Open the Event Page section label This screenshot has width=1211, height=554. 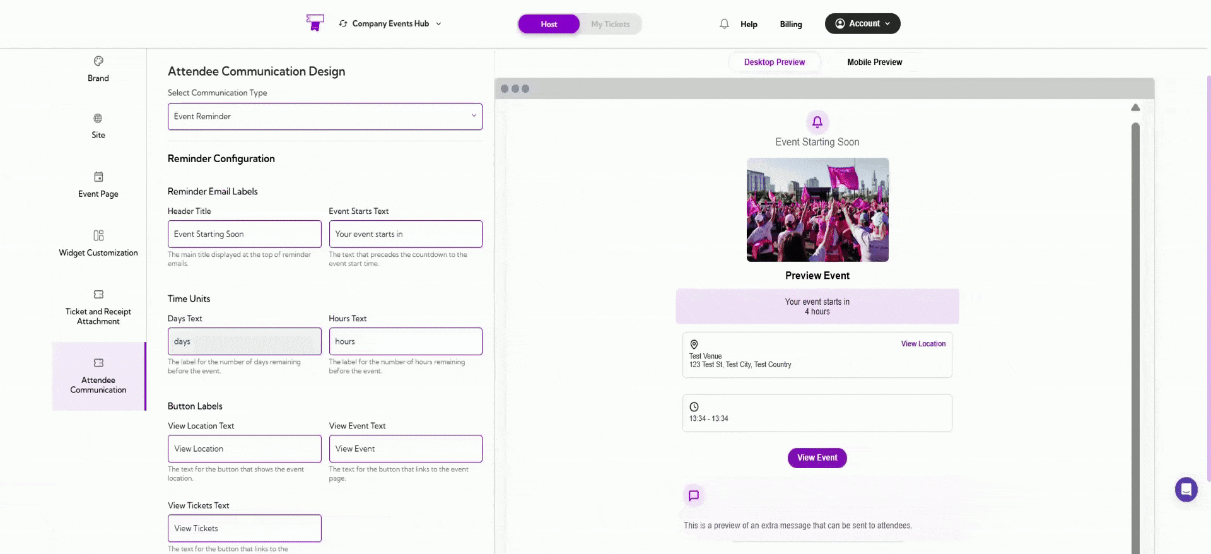(98, 194)
